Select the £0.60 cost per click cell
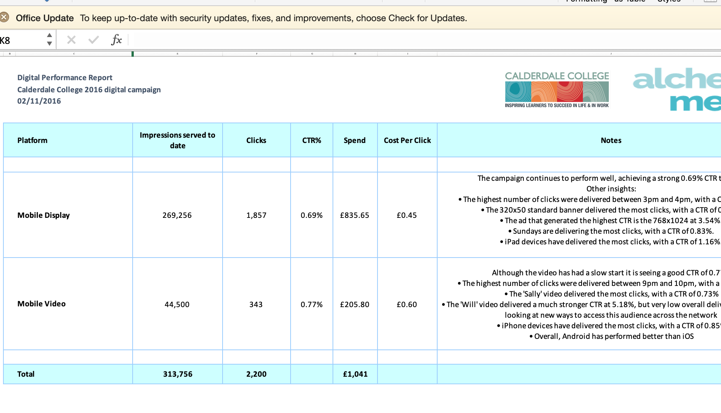Image resolution: width=721 pixels, height=413 pixels. 407,304
